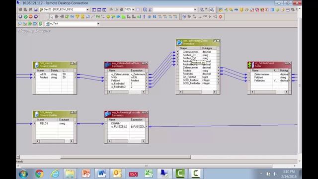318x179 pixels.
Task: Pick the f(x) Expression transformation icon
Action: (72, 17)
